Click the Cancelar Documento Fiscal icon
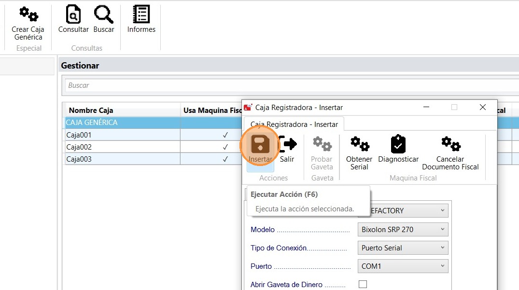Screen dimensions: 519x290 click(450, 144)
